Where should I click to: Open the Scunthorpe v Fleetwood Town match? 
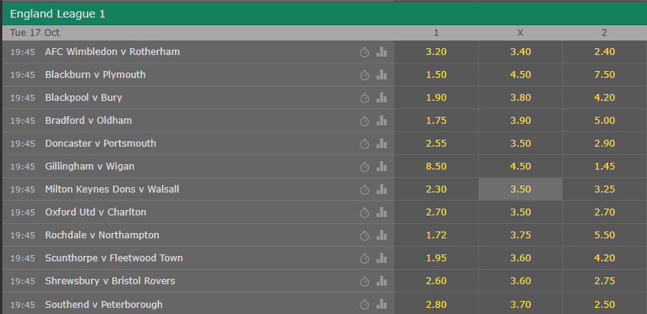tap(114, 258)
